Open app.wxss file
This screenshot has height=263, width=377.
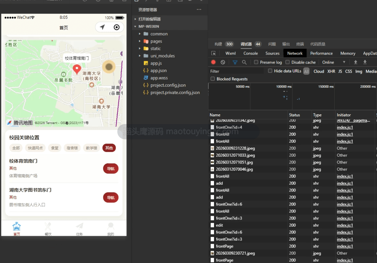click(159, 78)
